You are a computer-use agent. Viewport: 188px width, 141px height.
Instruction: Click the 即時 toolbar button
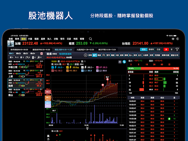pos(90,55)
